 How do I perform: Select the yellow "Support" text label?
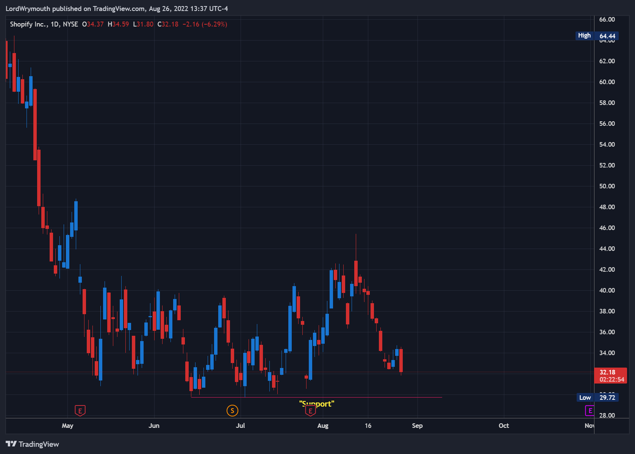click(317, 404)
